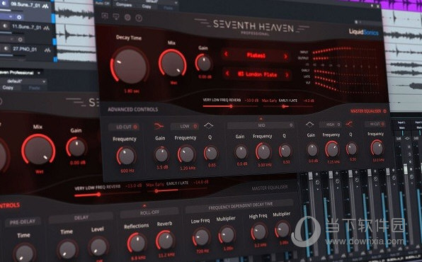Open the Plates1 preset bank list
Image resolution: width=422 pixels, height=262 pixels.
click(256, 55)
